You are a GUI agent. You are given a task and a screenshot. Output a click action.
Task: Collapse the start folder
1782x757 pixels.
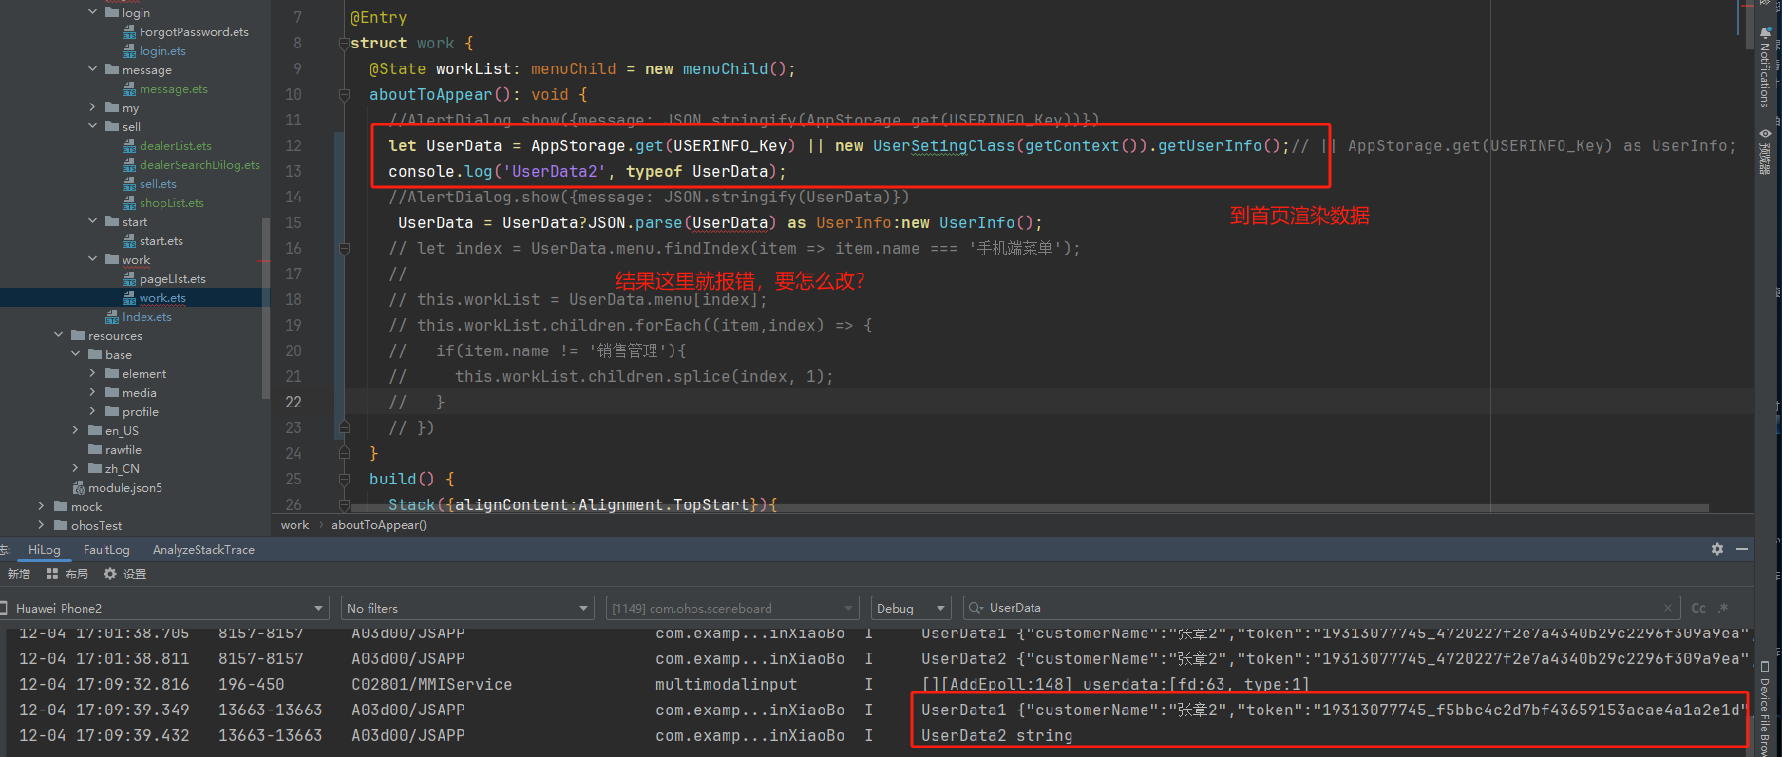pos(92,221)
